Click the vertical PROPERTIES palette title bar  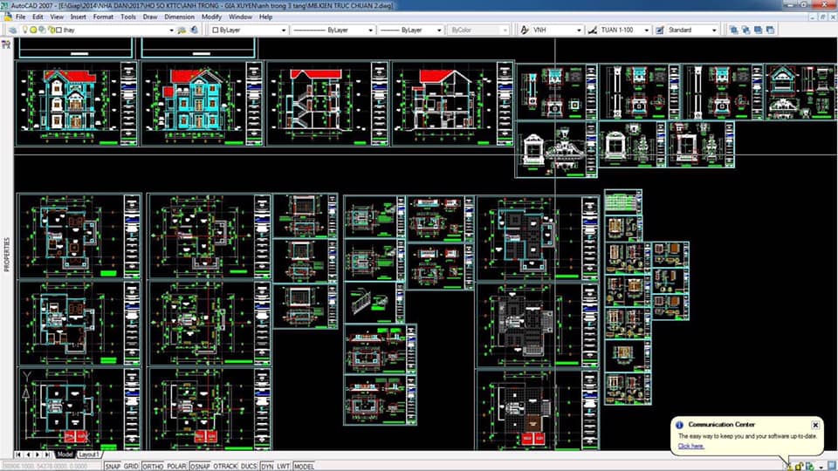click(x=6, y=256)
